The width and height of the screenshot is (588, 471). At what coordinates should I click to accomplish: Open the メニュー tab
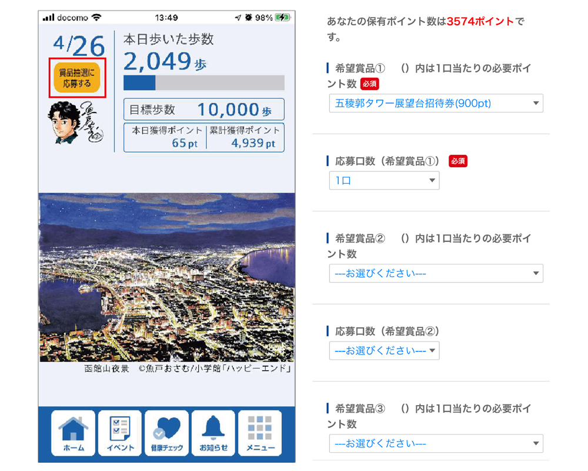260,433
